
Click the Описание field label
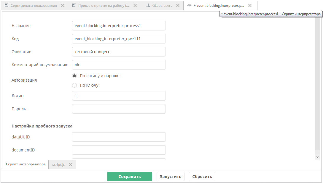click(21, 52)
